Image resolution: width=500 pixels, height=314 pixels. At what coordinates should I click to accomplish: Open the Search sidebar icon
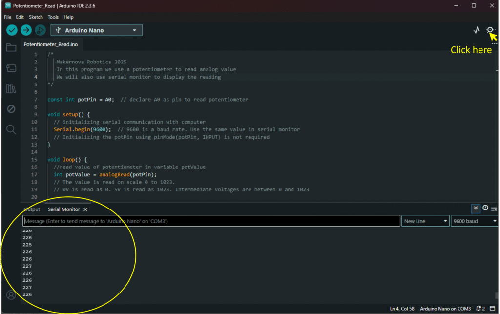click(x=11, y=129)
